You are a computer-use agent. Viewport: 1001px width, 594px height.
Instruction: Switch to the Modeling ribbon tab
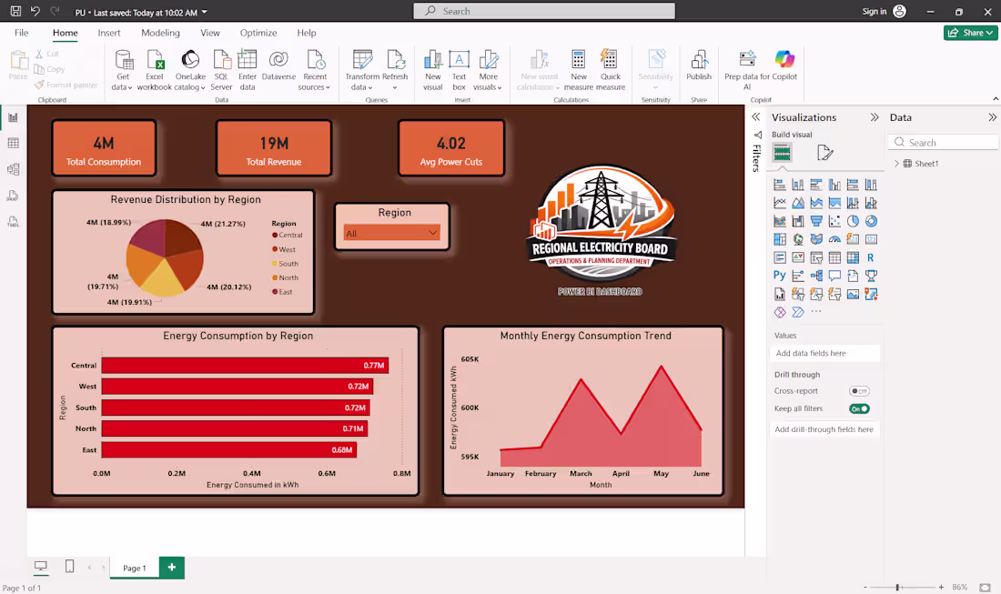(160, 33)
